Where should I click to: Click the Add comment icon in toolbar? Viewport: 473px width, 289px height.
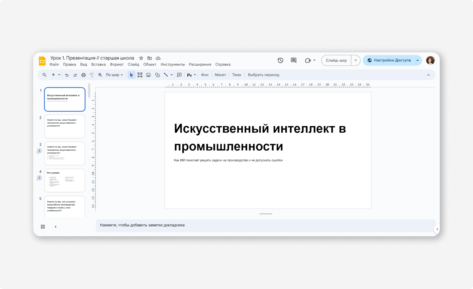point(179,75)
